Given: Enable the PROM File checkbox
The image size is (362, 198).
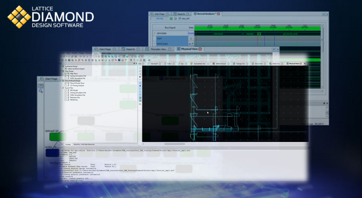Looking at the screenshot, I should (66, 100).
